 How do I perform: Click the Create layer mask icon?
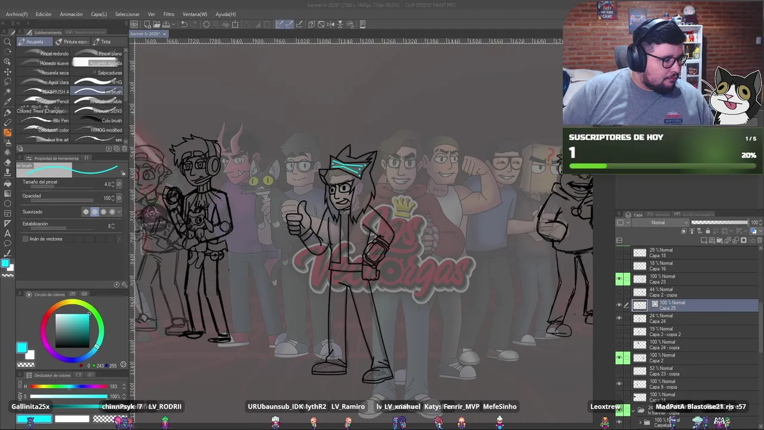pos(744,240)
